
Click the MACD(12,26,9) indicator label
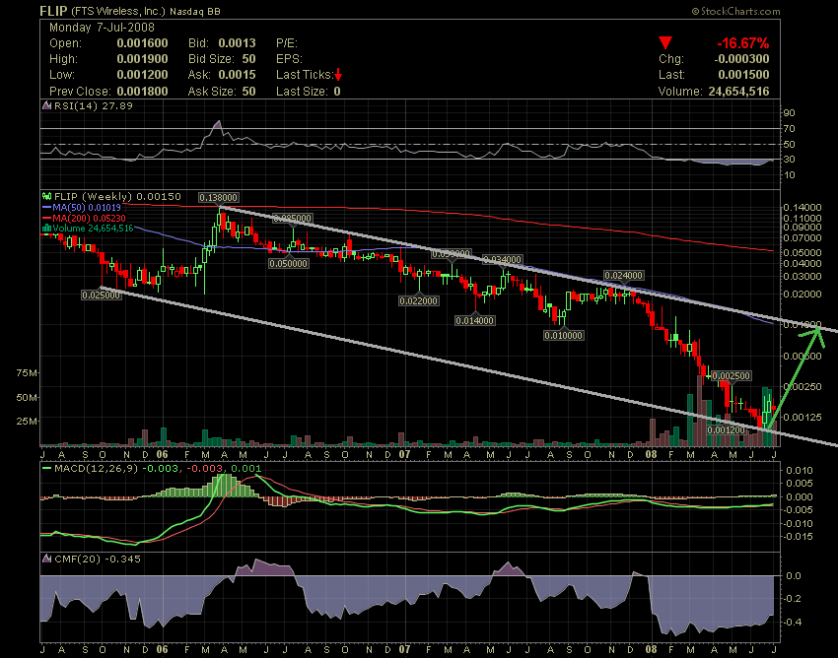pyautogui.click(x=97, y=469)
